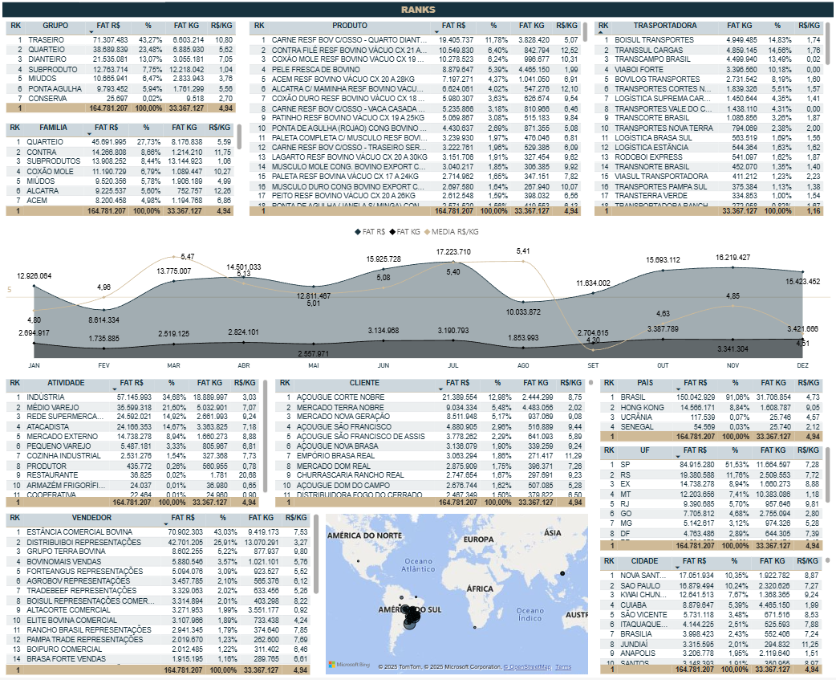This screenshot has width=836, height=680.
Task: Click the ATIVIDADE column header
Action: (x=66, y=383)
